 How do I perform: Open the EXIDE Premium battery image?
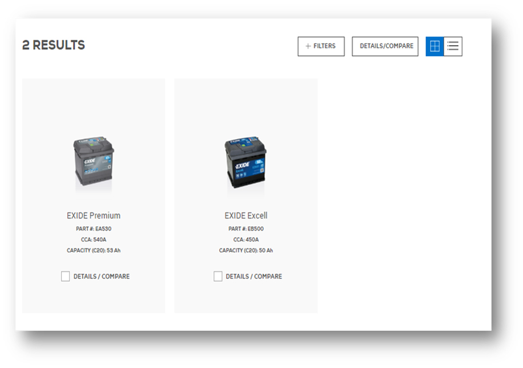pyautogui.click(x=94, y=161)
